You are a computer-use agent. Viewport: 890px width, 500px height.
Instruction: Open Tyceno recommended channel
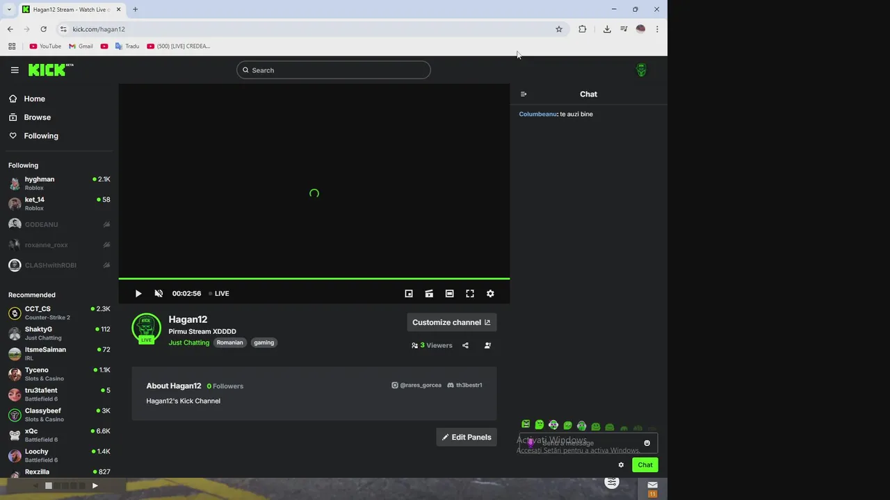click(59, 374)
